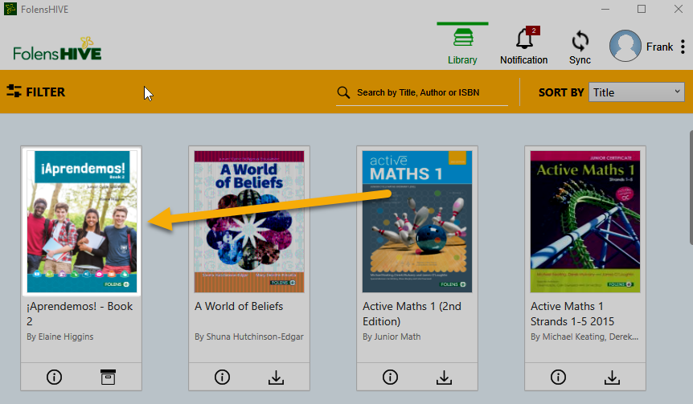Minimize the FolensHIVE window
Viewport: 693px width, 404px height.
tap(605, 9)
